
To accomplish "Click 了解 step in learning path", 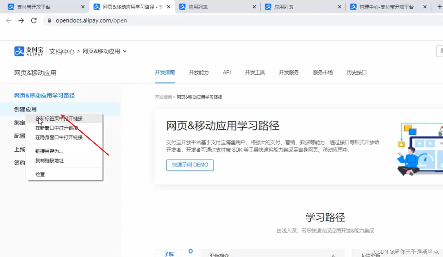I will pyautogui.click(x=169, y=254).
